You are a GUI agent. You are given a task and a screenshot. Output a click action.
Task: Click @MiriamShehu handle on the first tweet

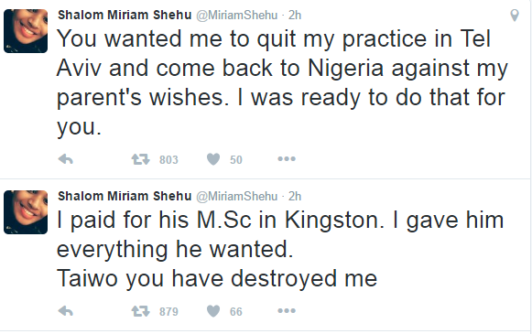[237, 16]
